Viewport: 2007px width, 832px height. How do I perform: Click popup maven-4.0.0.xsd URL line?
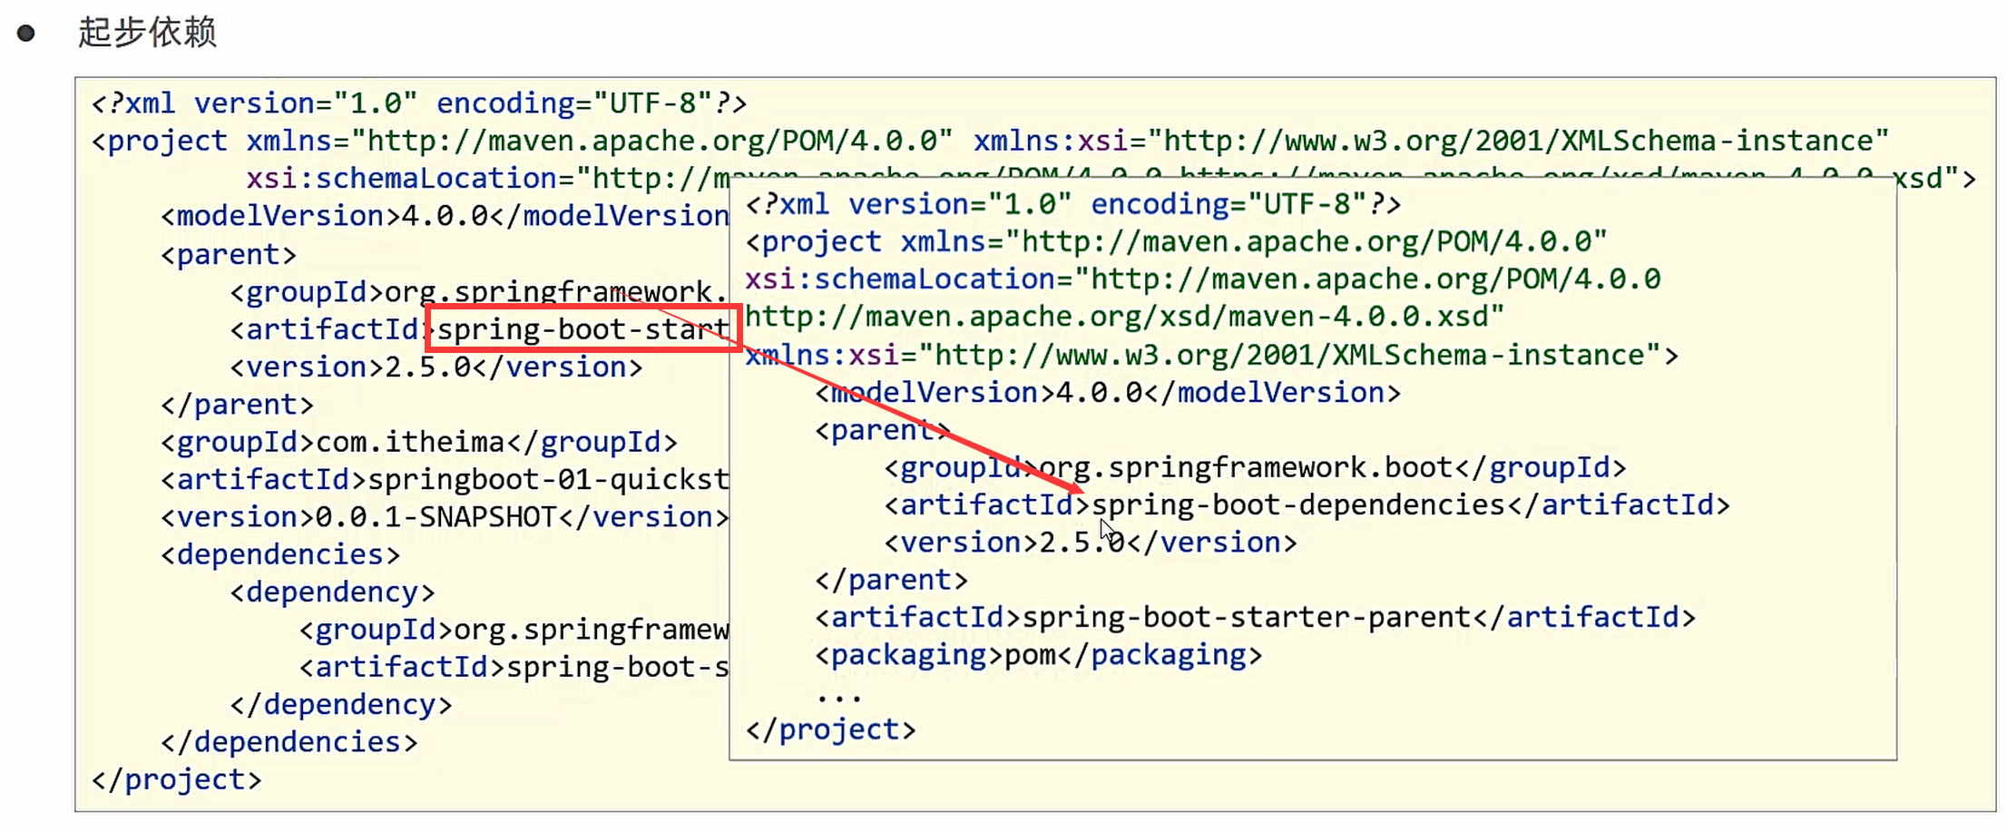coord(1125,317)
